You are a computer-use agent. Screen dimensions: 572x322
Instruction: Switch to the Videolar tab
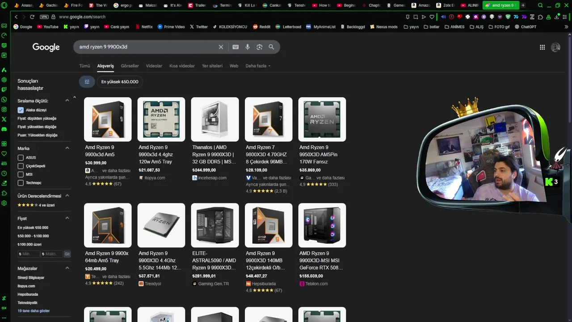coord(154,66)
